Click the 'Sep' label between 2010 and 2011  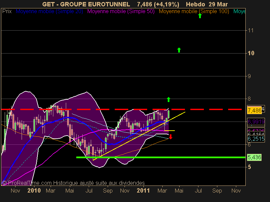point(108,191)
